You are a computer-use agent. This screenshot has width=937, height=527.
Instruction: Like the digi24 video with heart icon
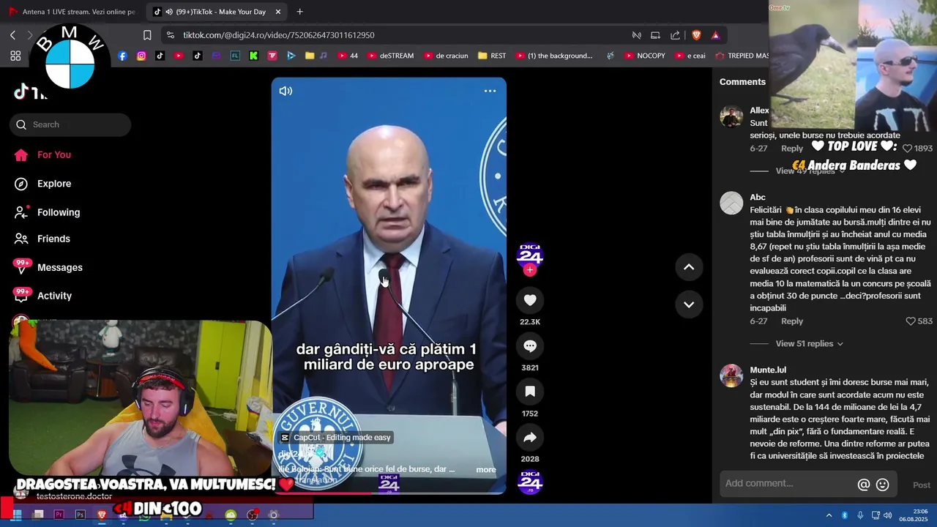click(530, 300)
